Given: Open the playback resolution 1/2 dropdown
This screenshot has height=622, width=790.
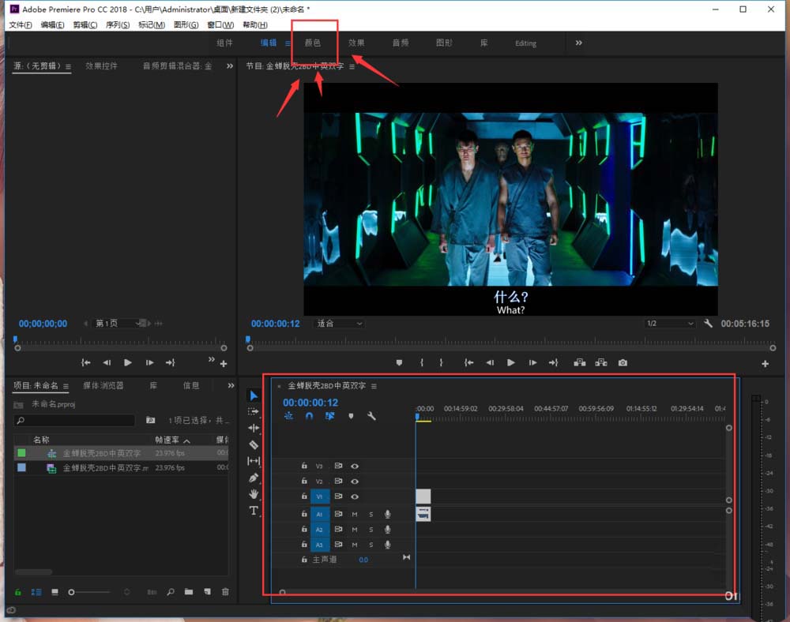Looking at the screenshot, I should pos(668,324).
